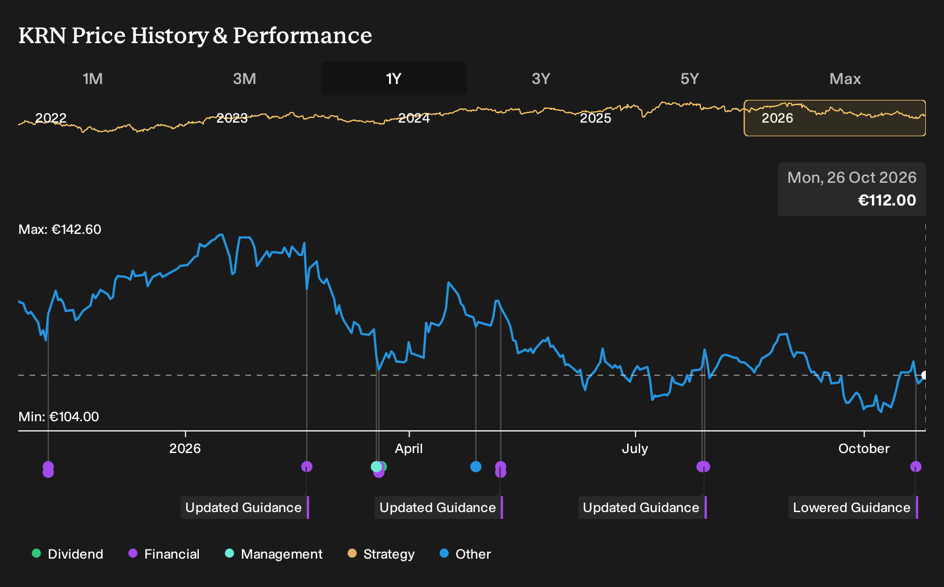Click the purple Financial marker at chart start

(x=48, y=469)
